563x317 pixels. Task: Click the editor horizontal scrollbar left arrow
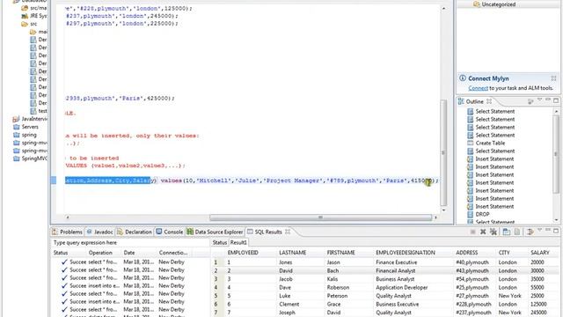point(68,217)
